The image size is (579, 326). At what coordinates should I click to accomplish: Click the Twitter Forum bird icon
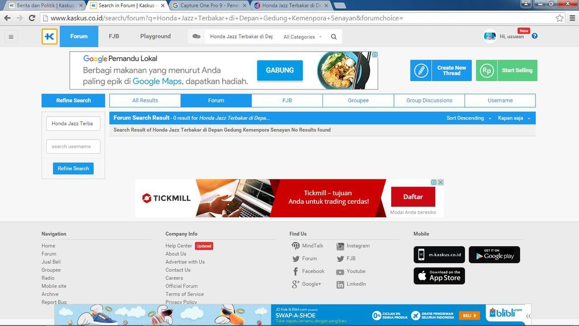click(x=296, y=259)
